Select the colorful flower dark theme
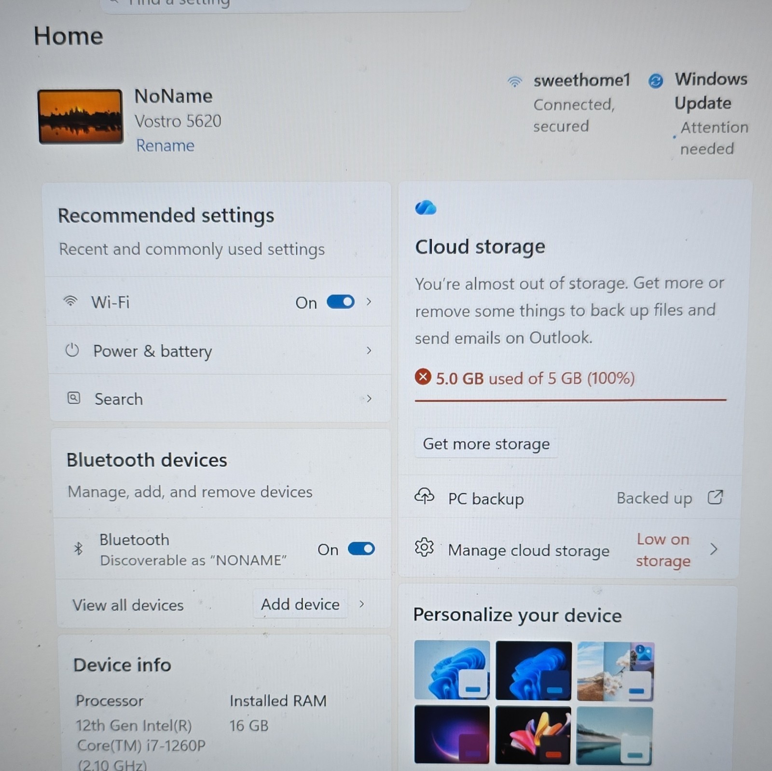 click(x=533, y=735)
